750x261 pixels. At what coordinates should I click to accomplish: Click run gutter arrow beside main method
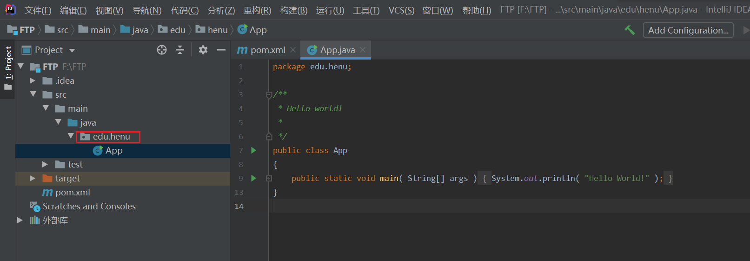pos(253,178)
